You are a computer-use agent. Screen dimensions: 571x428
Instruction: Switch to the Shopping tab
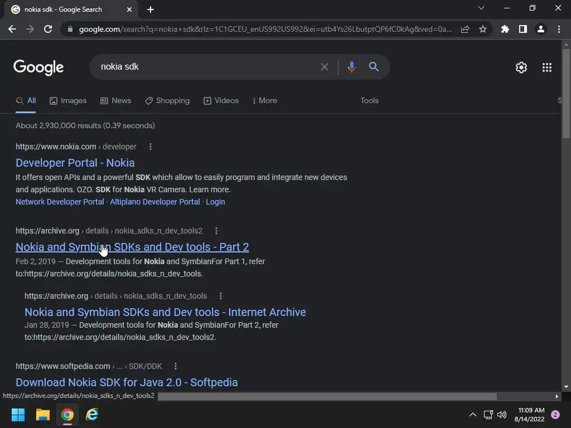click(167, 101)
